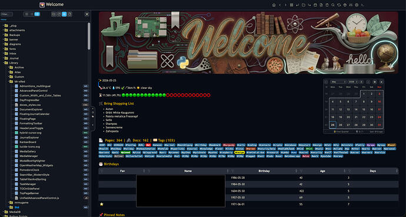Click the sync refresh icon
The height and width of the screenshot is (217, 406).
339,5
